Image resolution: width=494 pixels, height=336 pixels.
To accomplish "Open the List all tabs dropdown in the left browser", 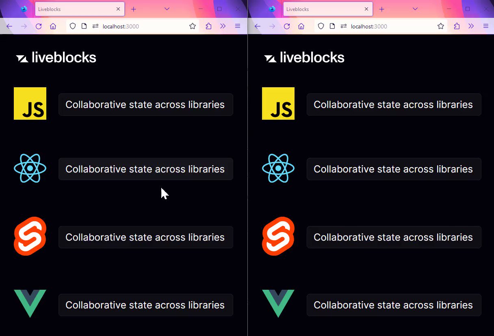I will point(167,9).
